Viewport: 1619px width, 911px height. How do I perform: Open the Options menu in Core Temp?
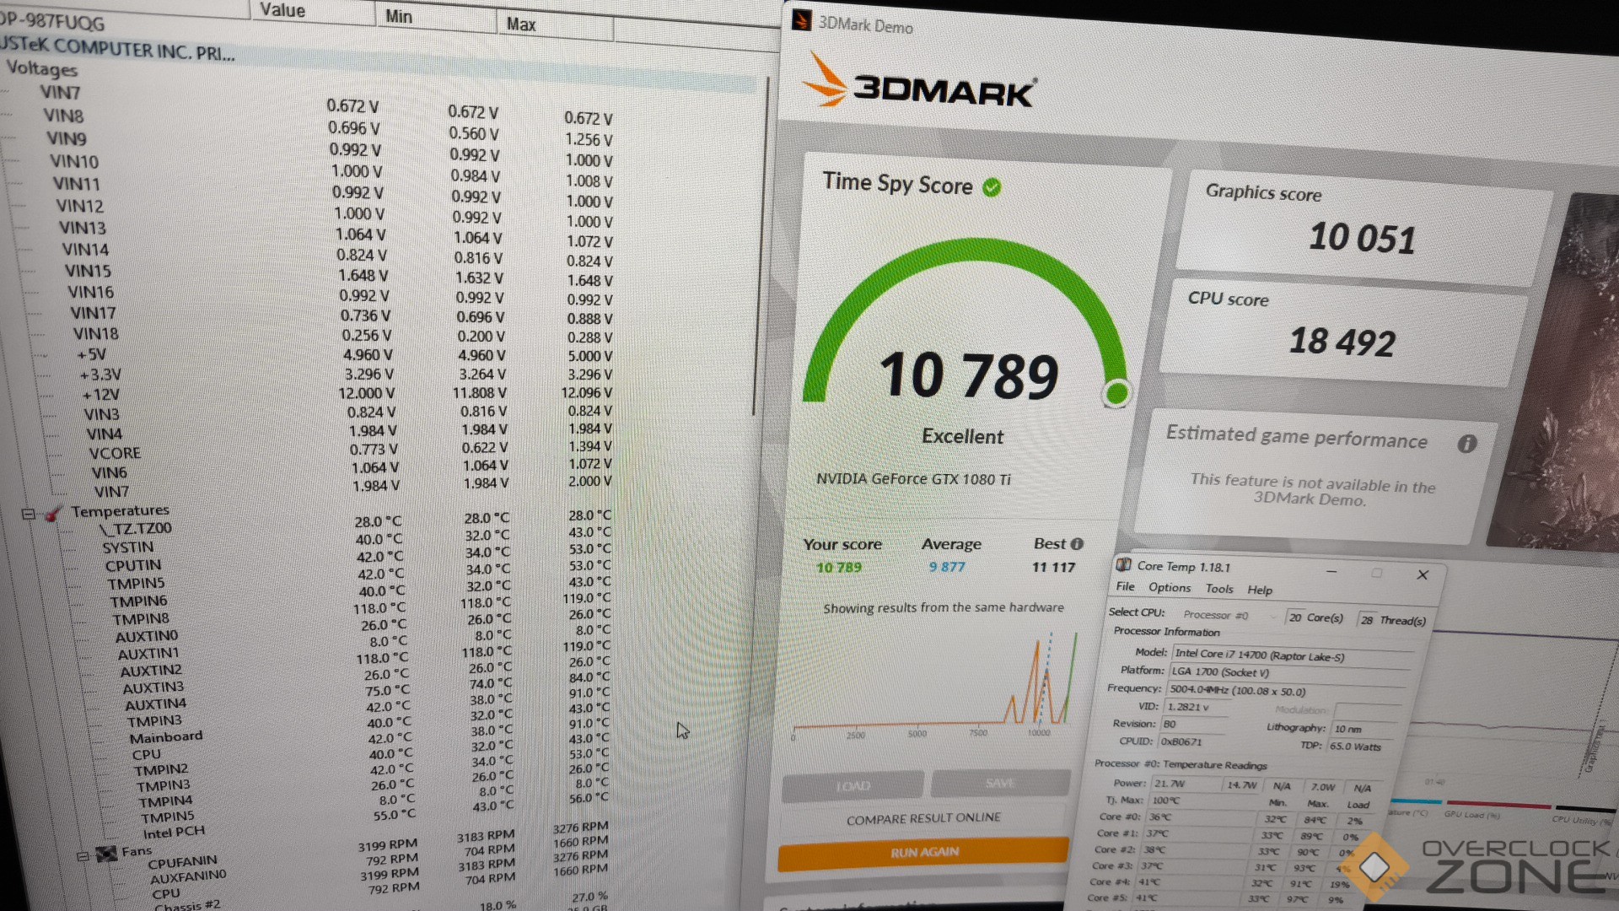point(1170,588)
